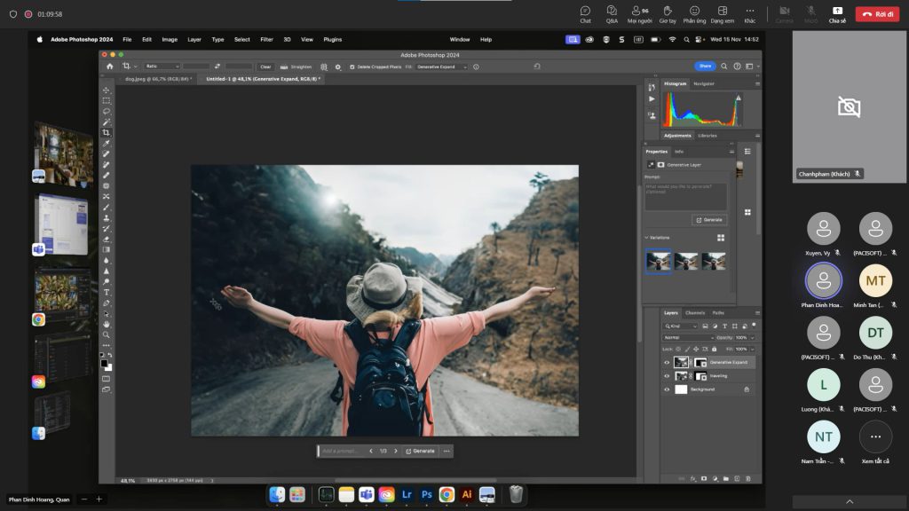Toggle visibility of Generative Expand layer
This screenshot has height=511, width=909.
point(667,363)
